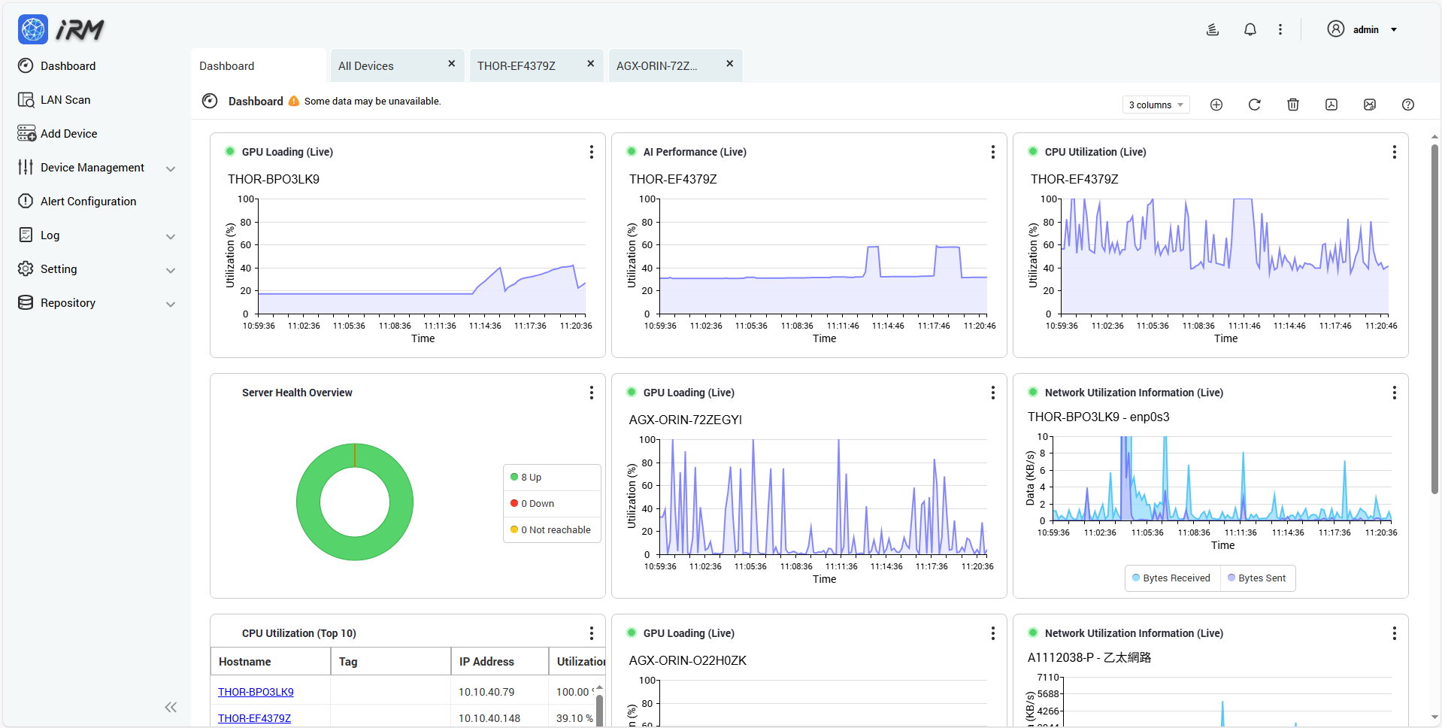Toggle the Bytes Received series legend
1442x728 pixels.
coord(1171,578)
